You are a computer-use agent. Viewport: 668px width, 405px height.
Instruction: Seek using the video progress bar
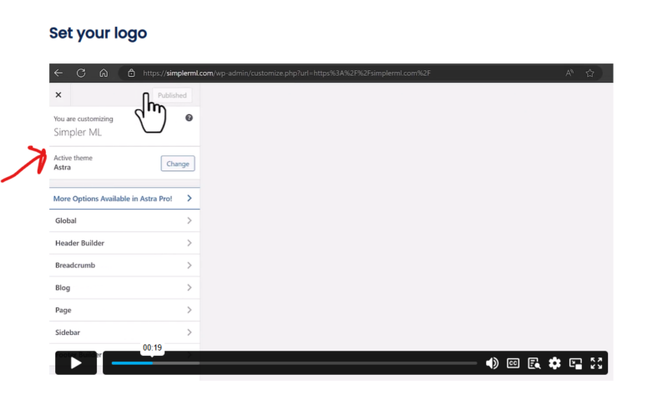[x=294, y=363]
